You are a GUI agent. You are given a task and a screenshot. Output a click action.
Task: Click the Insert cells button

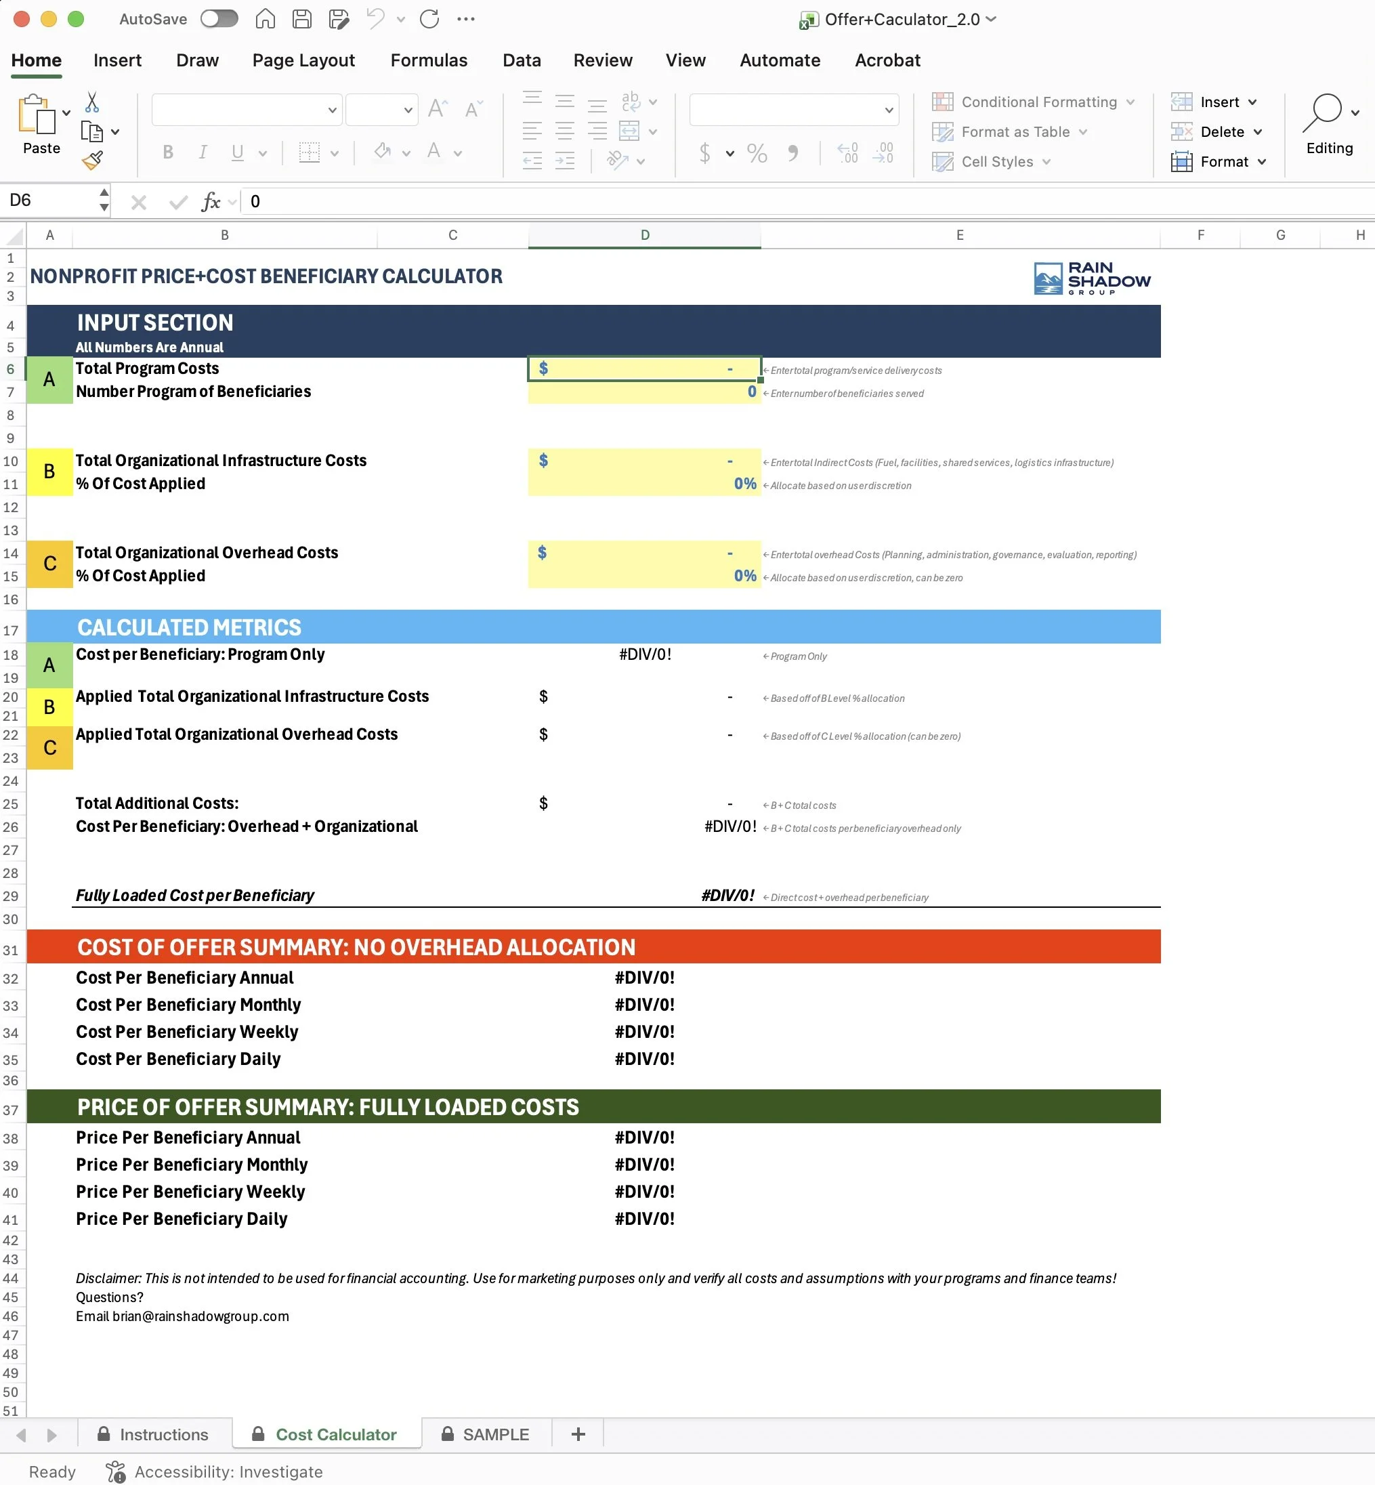click(1214, 102)
